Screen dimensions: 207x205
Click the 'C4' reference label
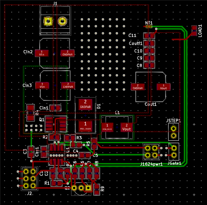click(x=76, y=151)
